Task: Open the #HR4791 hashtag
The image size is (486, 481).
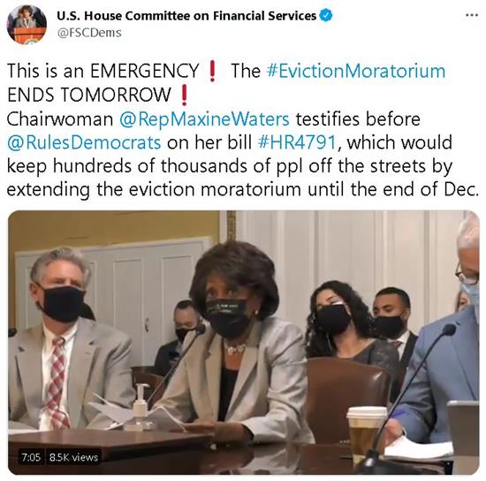Action: click(x=297, y=142)
